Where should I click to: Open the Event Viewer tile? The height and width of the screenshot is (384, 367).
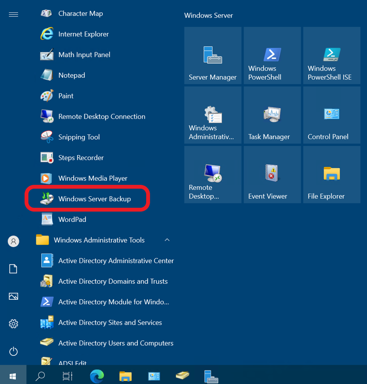[x=272, y=174]
